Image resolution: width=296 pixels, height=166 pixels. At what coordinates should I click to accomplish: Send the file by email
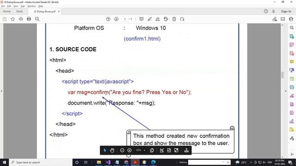283,19
